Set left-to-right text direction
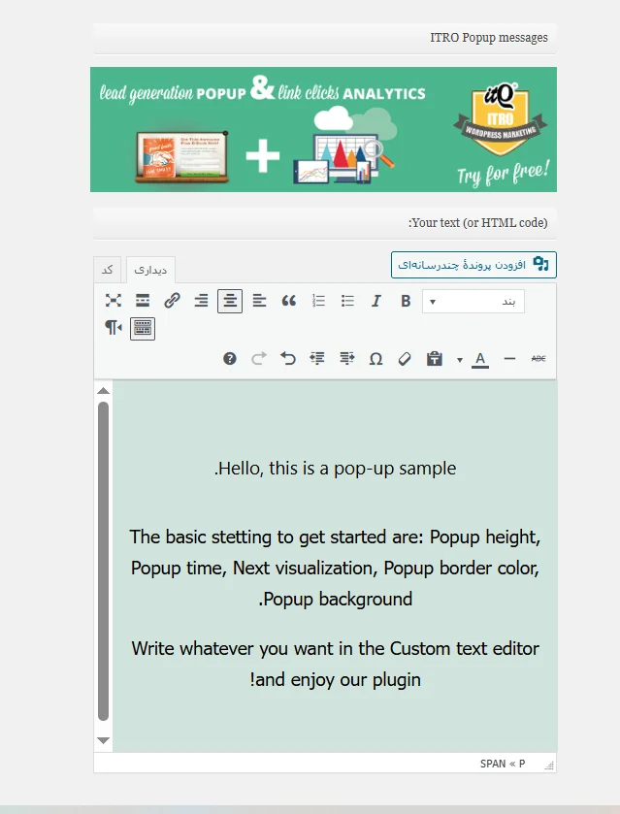This screenshot has width=620, height=814. (x=114, y=328)
